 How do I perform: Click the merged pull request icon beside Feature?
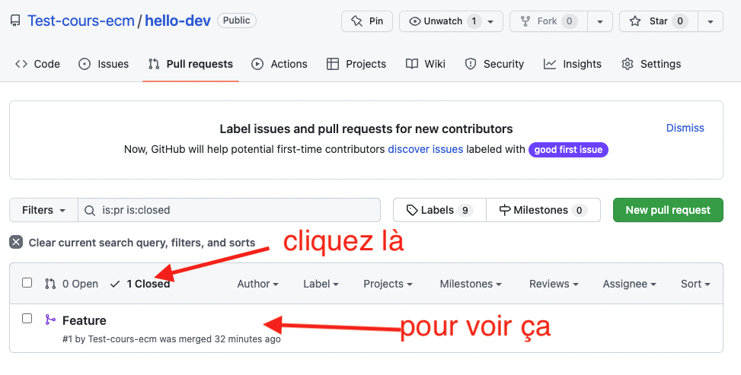pos(50,320)
